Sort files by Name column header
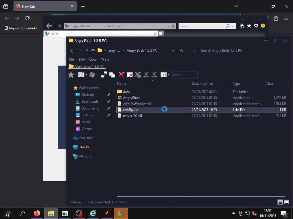The height and width of the screenshot is (219, 293). [x=121, y=84]
